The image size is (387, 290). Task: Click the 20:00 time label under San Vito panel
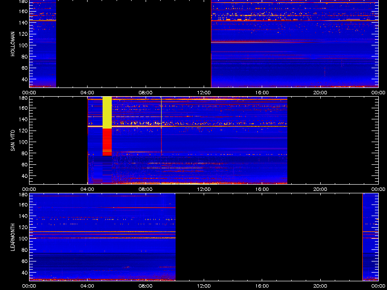pos(320,189)
